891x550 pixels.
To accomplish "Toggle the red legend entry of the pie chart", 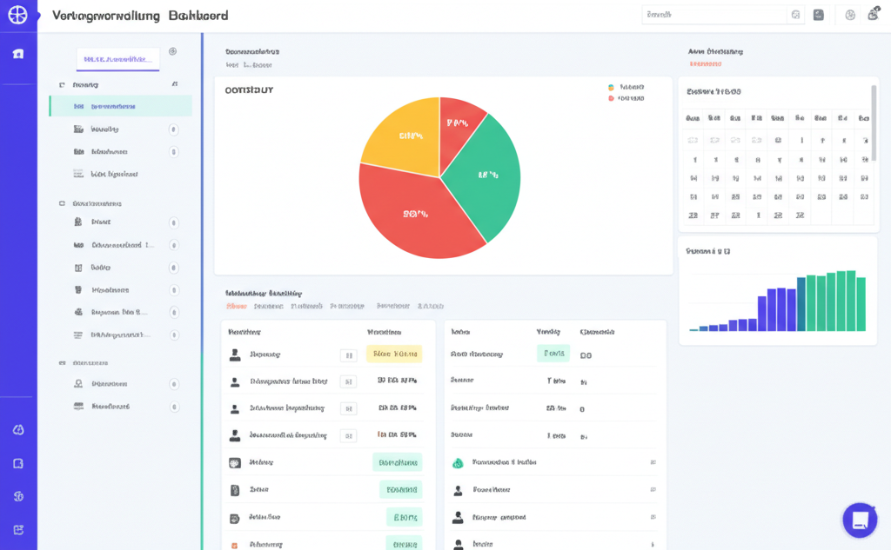I will 626,98.
